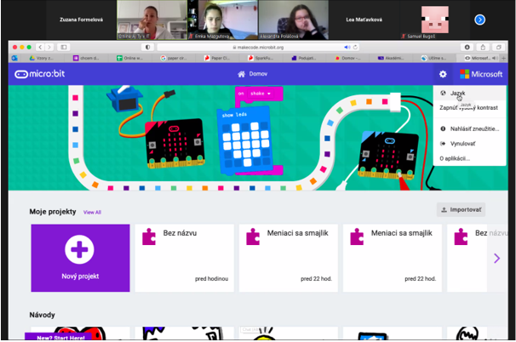
Task: Click the micro:bit logo
Action: pyautogui.click(x=40, y=74)
